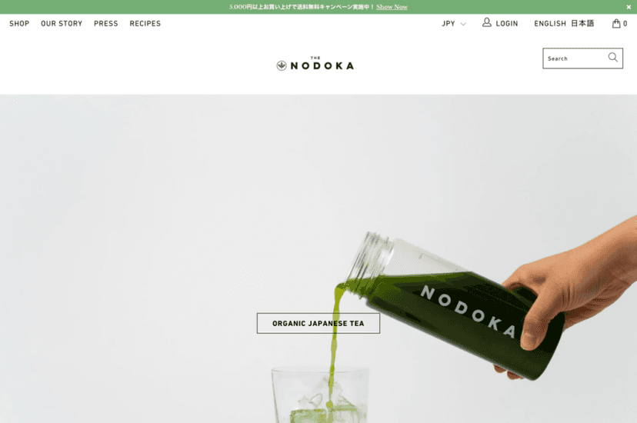This screenshot has height=423, width=637.
Task: Click the cart item count number
Action: pyautogui.click(x=625, y=24)
